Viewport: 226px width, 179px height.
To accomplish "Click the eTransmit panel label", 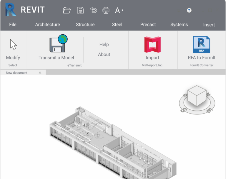I will point(74,65).
